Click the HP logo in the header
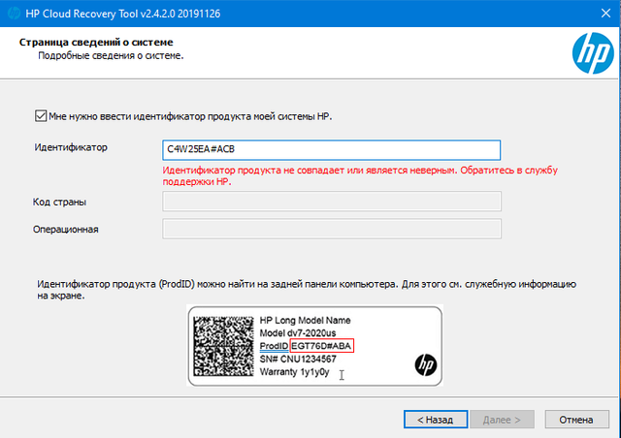This screenshot has width=621, height=438. pyautogui.click(x=593, y=53)
